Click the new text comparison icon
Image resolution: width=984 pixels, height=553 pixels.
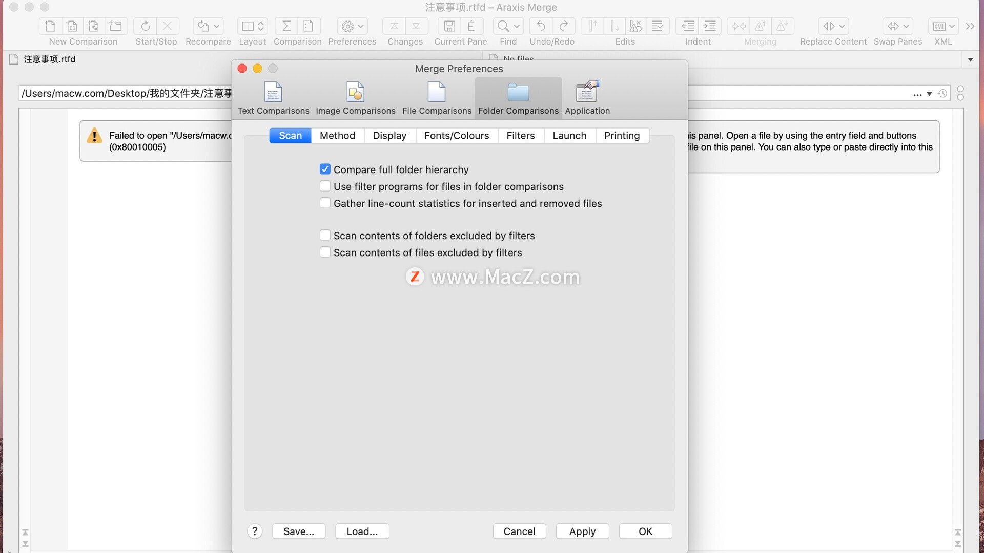[50, 26]
